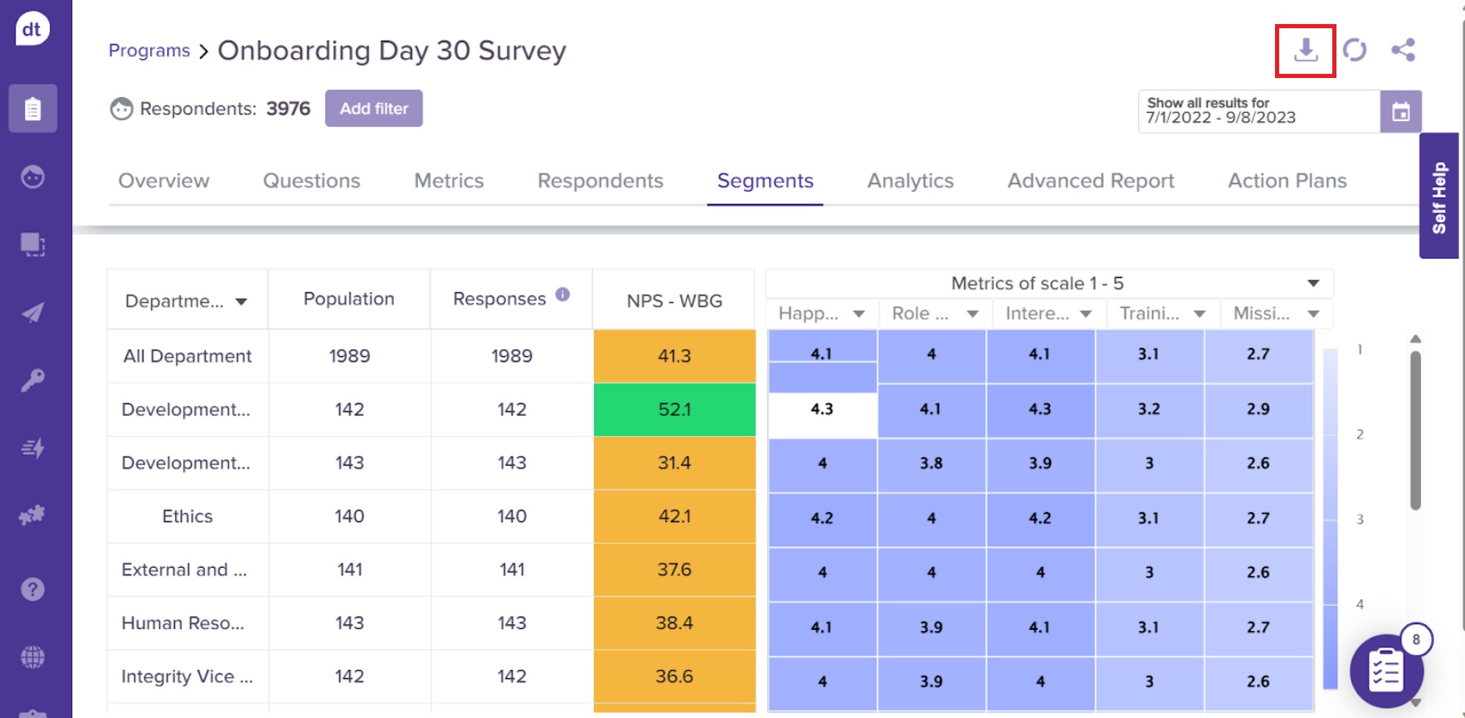Open the Metrics of scale 1 - 5 dropdown

(x=1313, y=284)
